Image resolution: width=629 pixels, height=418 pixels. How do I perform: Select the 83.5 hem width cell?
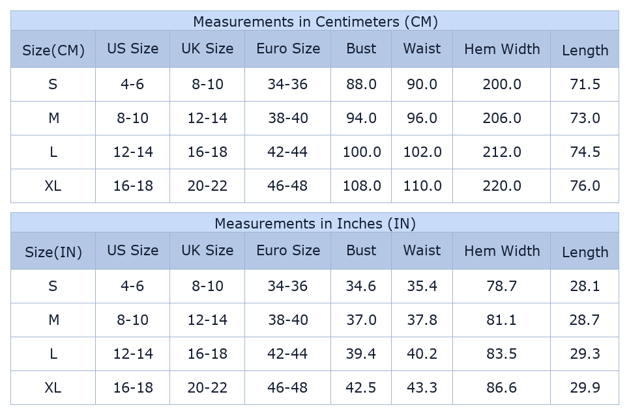coord(502,354)
